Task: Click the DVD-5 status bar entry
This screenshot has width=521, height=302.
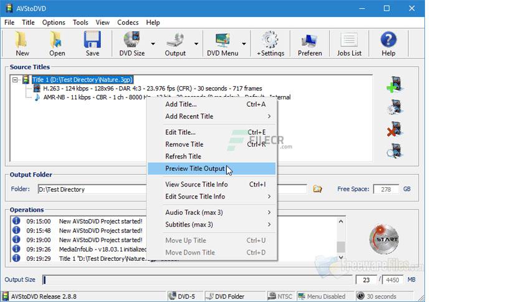Action: tap(182, 296)
